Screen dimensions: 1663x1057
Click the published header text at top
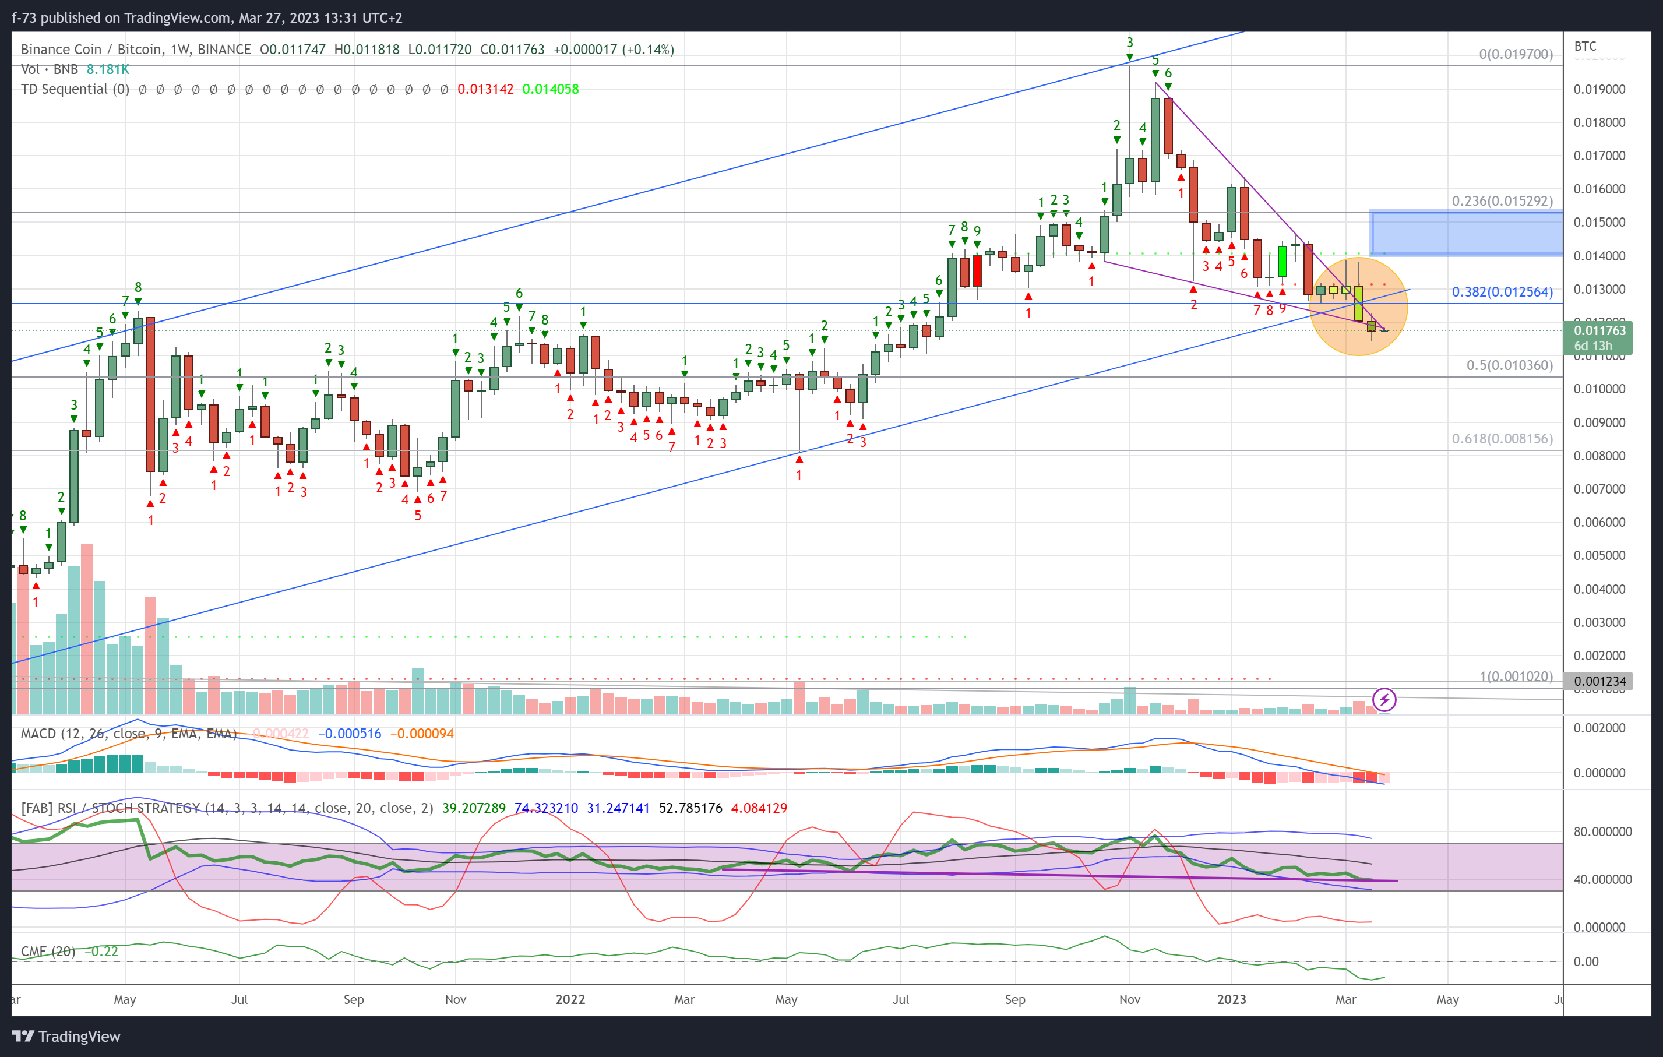207,17
